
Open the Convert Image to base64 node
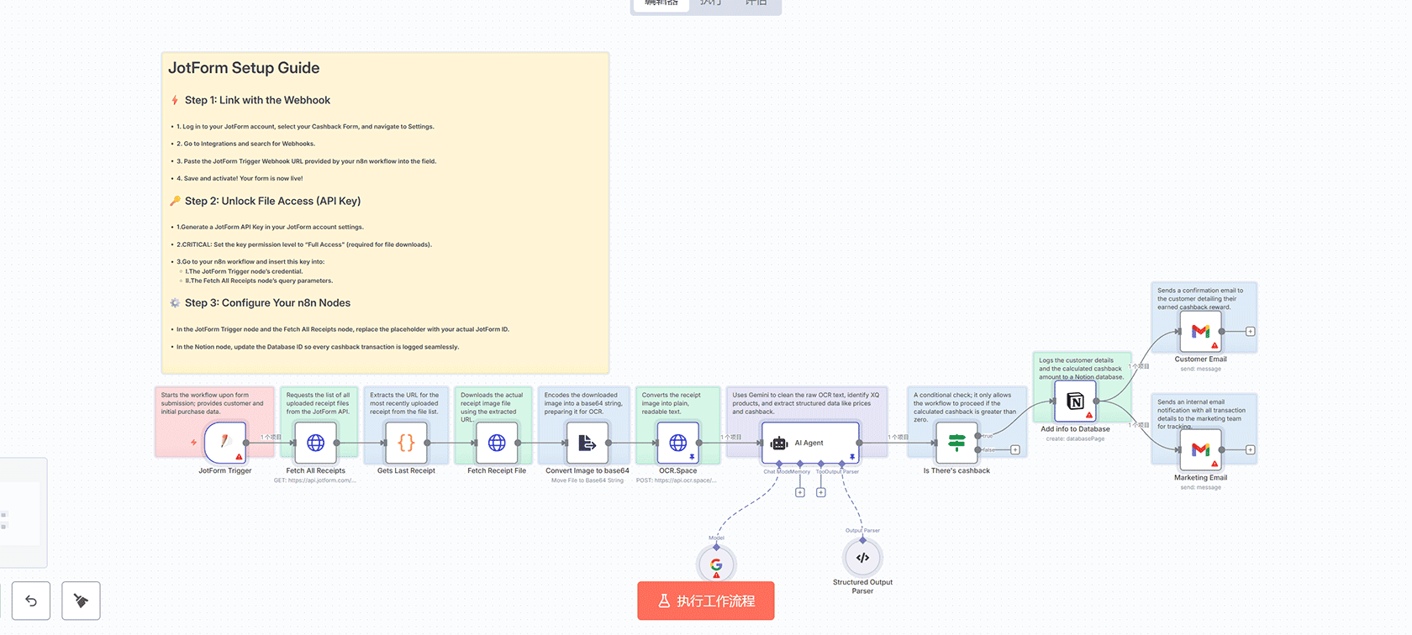[x=587, y=443]
